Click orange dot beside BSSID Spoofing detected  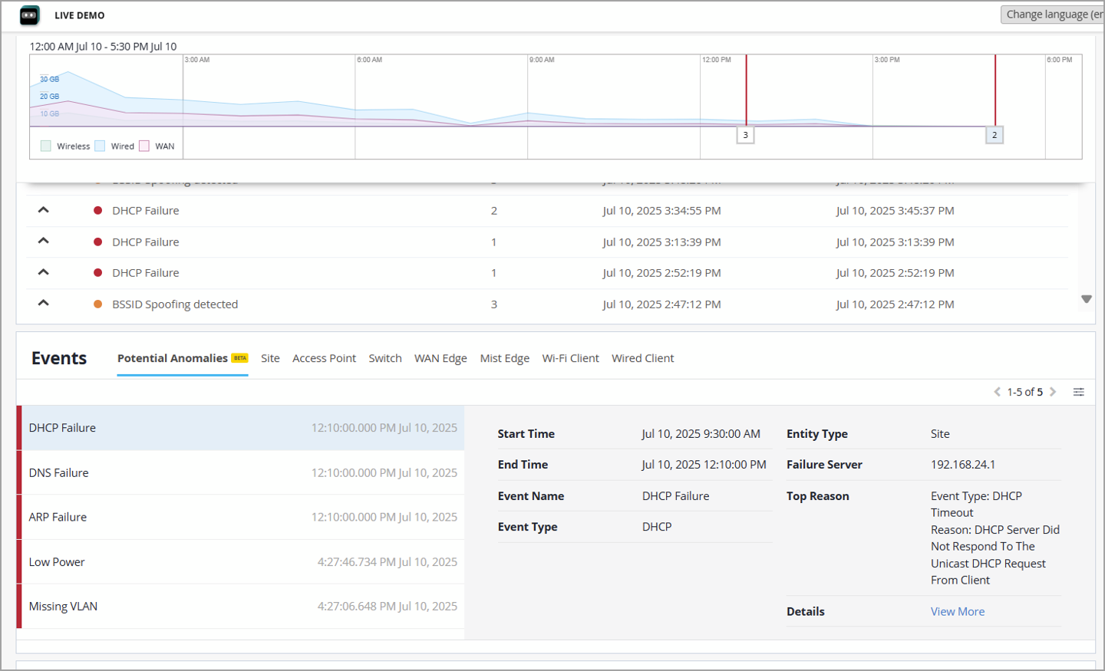click(x=97, y=304)
